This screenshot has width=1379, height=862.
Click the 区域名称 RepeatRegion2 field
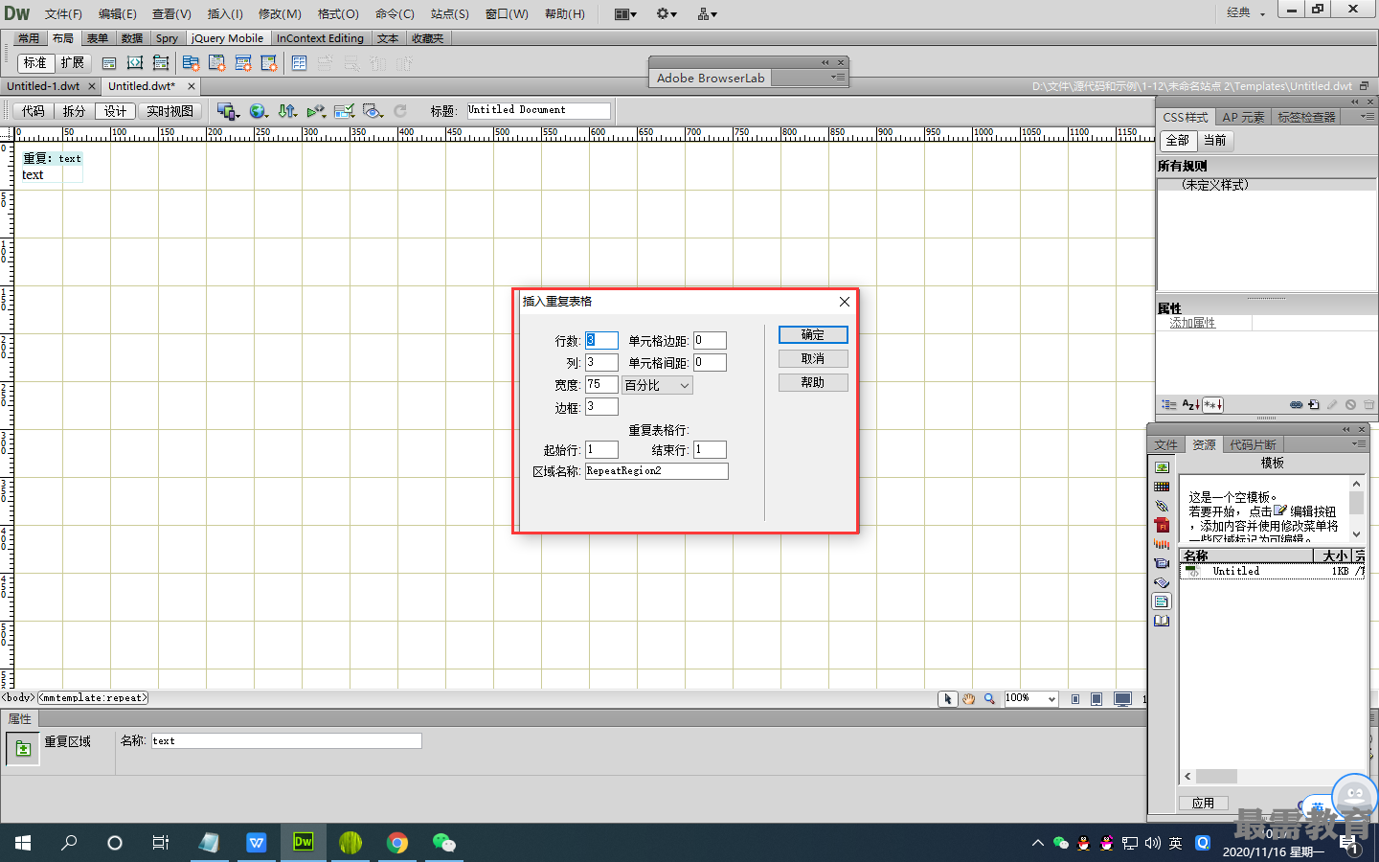pos(657,471)
